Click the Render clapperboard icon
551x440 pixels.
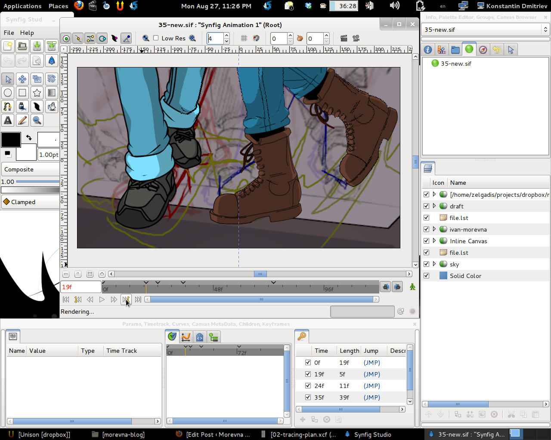point(344,38)
